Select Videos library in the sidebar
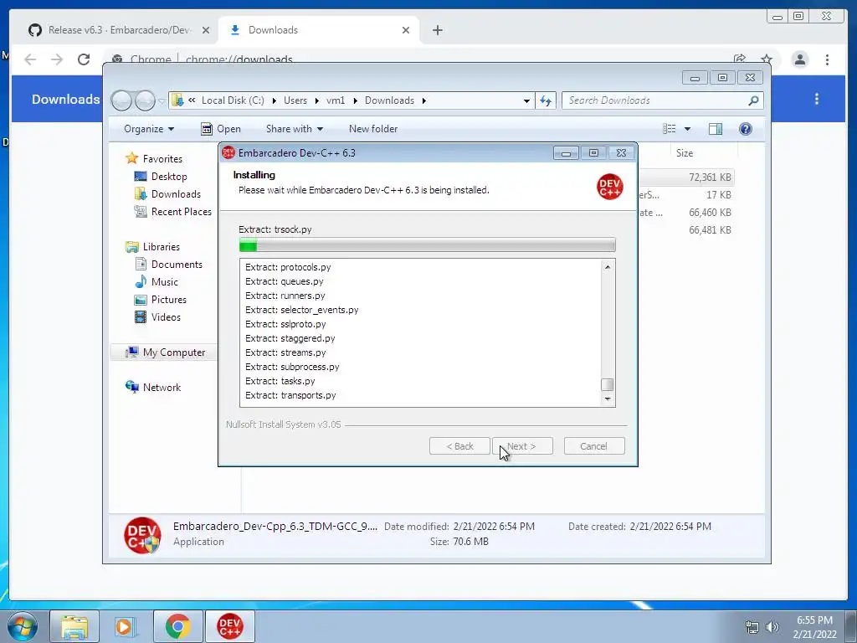This screenshot has height=643, width=857. pos(166,317)
